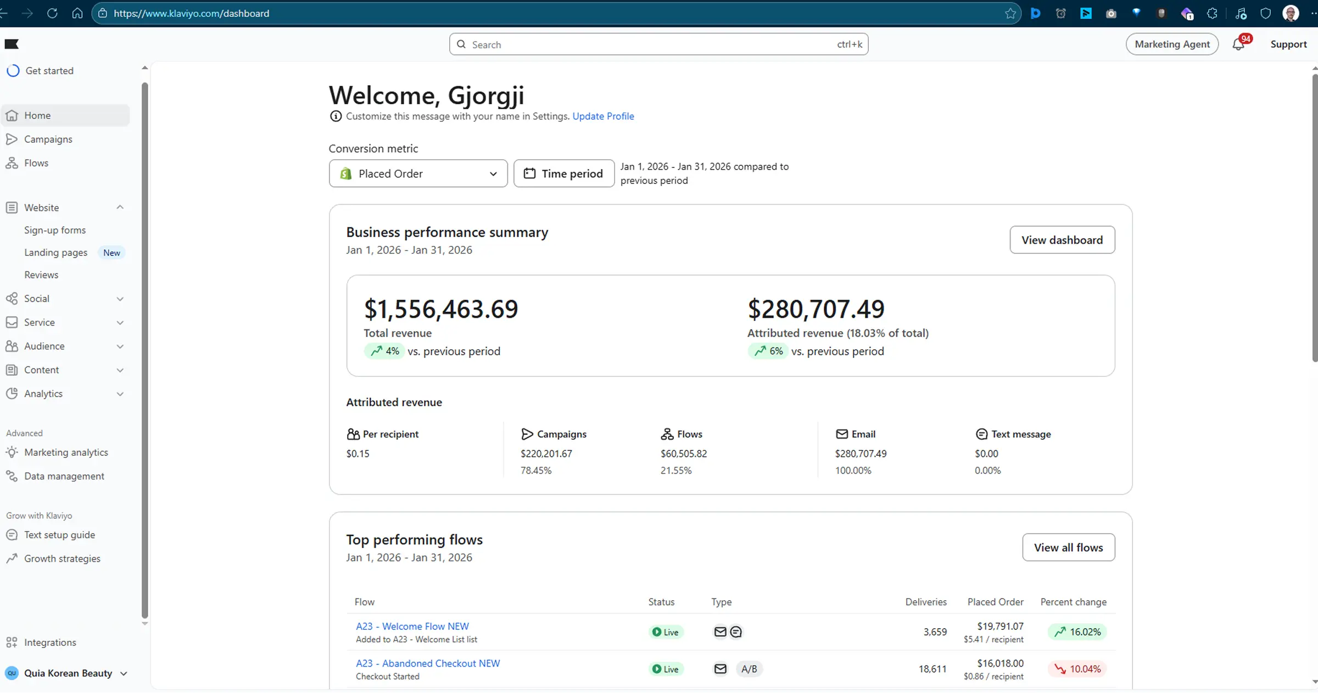Click the Klaviyo flag logo
Image resolution: width=1318 pixels, height=693 pixels.
coord(12,44)
